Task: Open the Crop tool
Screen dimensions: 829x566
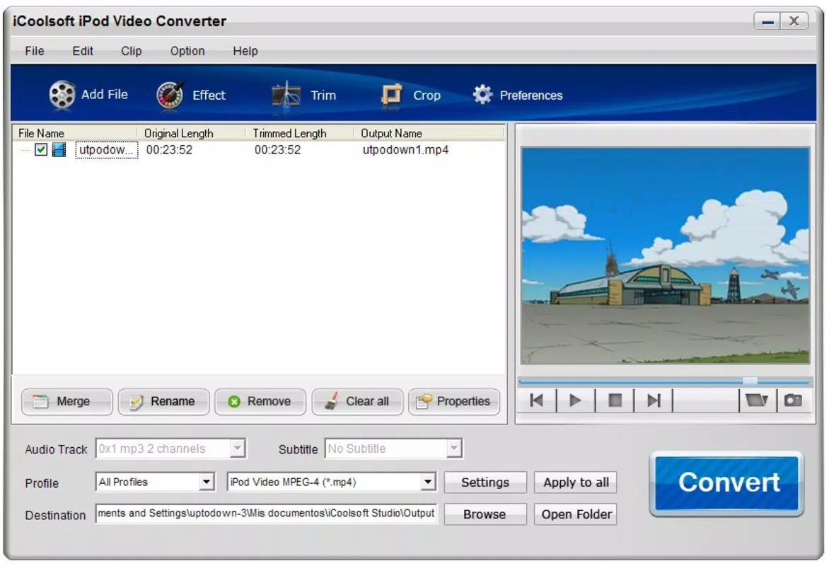Action: pos(411,96)
